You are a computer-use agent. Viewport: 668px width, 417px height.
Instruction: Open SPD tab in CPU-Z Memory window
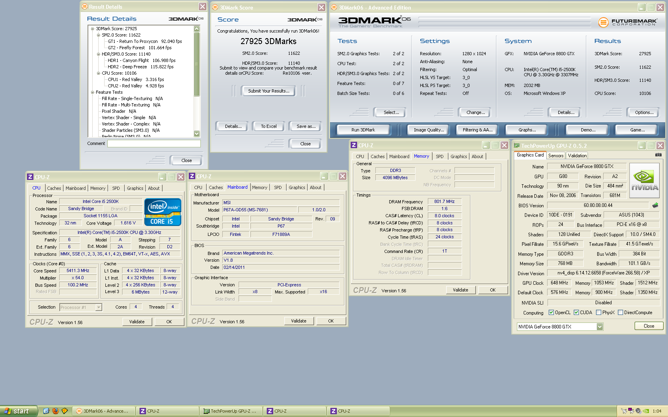pyautogui.click(x=439, y=156)
